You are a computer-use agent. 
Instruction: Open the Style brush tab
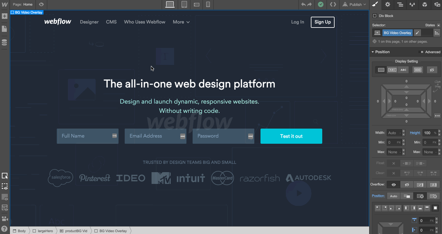375,4
